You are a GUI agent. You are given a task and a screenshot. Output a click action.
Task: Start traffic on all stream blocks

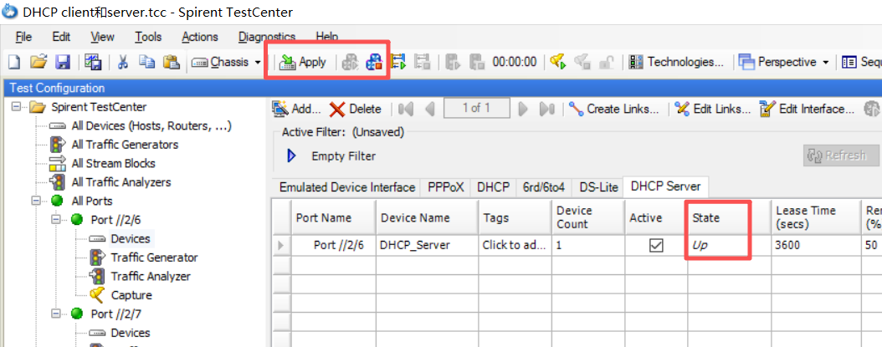coord(399,62)
